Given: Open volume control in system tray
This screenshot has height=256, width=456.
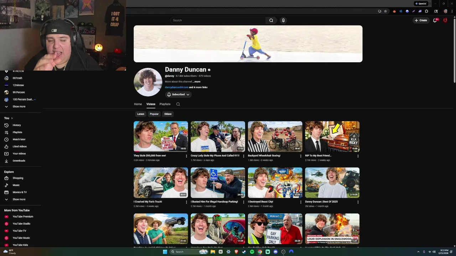Looking at the screenshot, I should tap(434, 252).
